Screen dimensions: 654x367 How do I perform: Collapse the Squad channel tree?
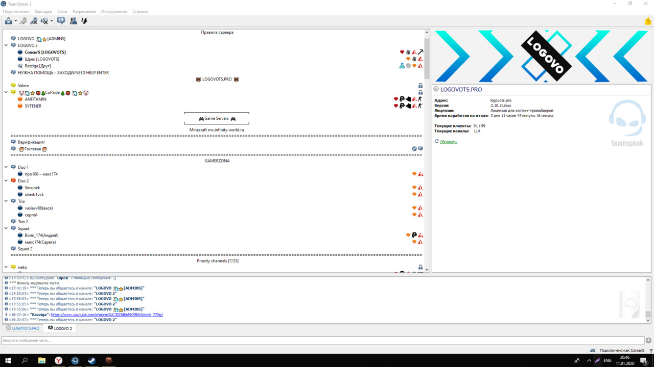(x=6, y=228)
